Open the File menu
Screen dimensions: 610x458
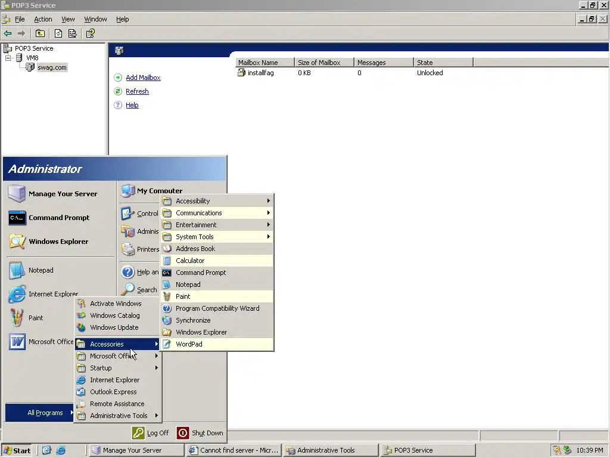pos(20,19)
